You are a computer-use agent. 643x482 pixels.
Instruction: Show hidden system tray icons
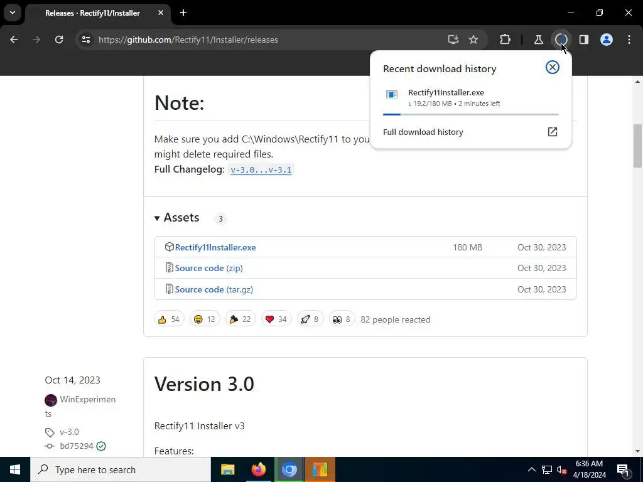531,469
